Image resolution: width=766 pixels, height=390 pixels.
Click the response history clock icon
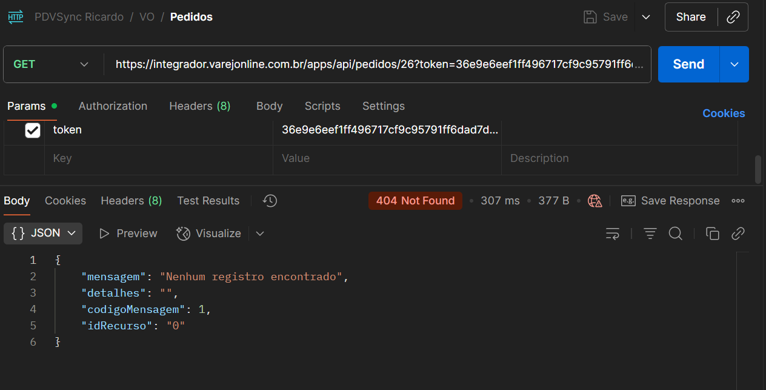coord(270,201)
